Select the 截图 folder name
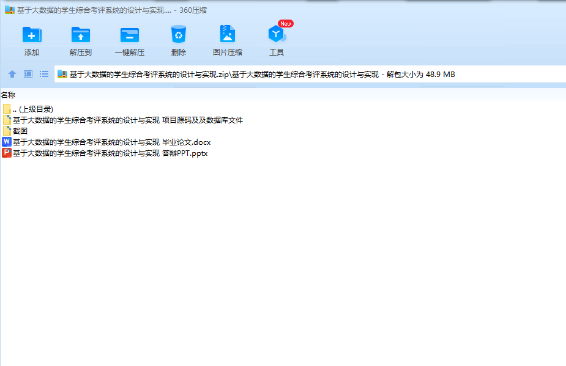The height and width of the screenshot is (366, 566). tap(20, 131)
